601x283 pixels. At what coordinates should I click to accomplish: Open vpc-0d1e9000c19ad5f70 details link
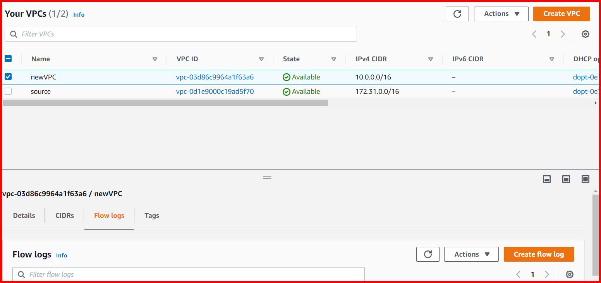coord(215,91)
